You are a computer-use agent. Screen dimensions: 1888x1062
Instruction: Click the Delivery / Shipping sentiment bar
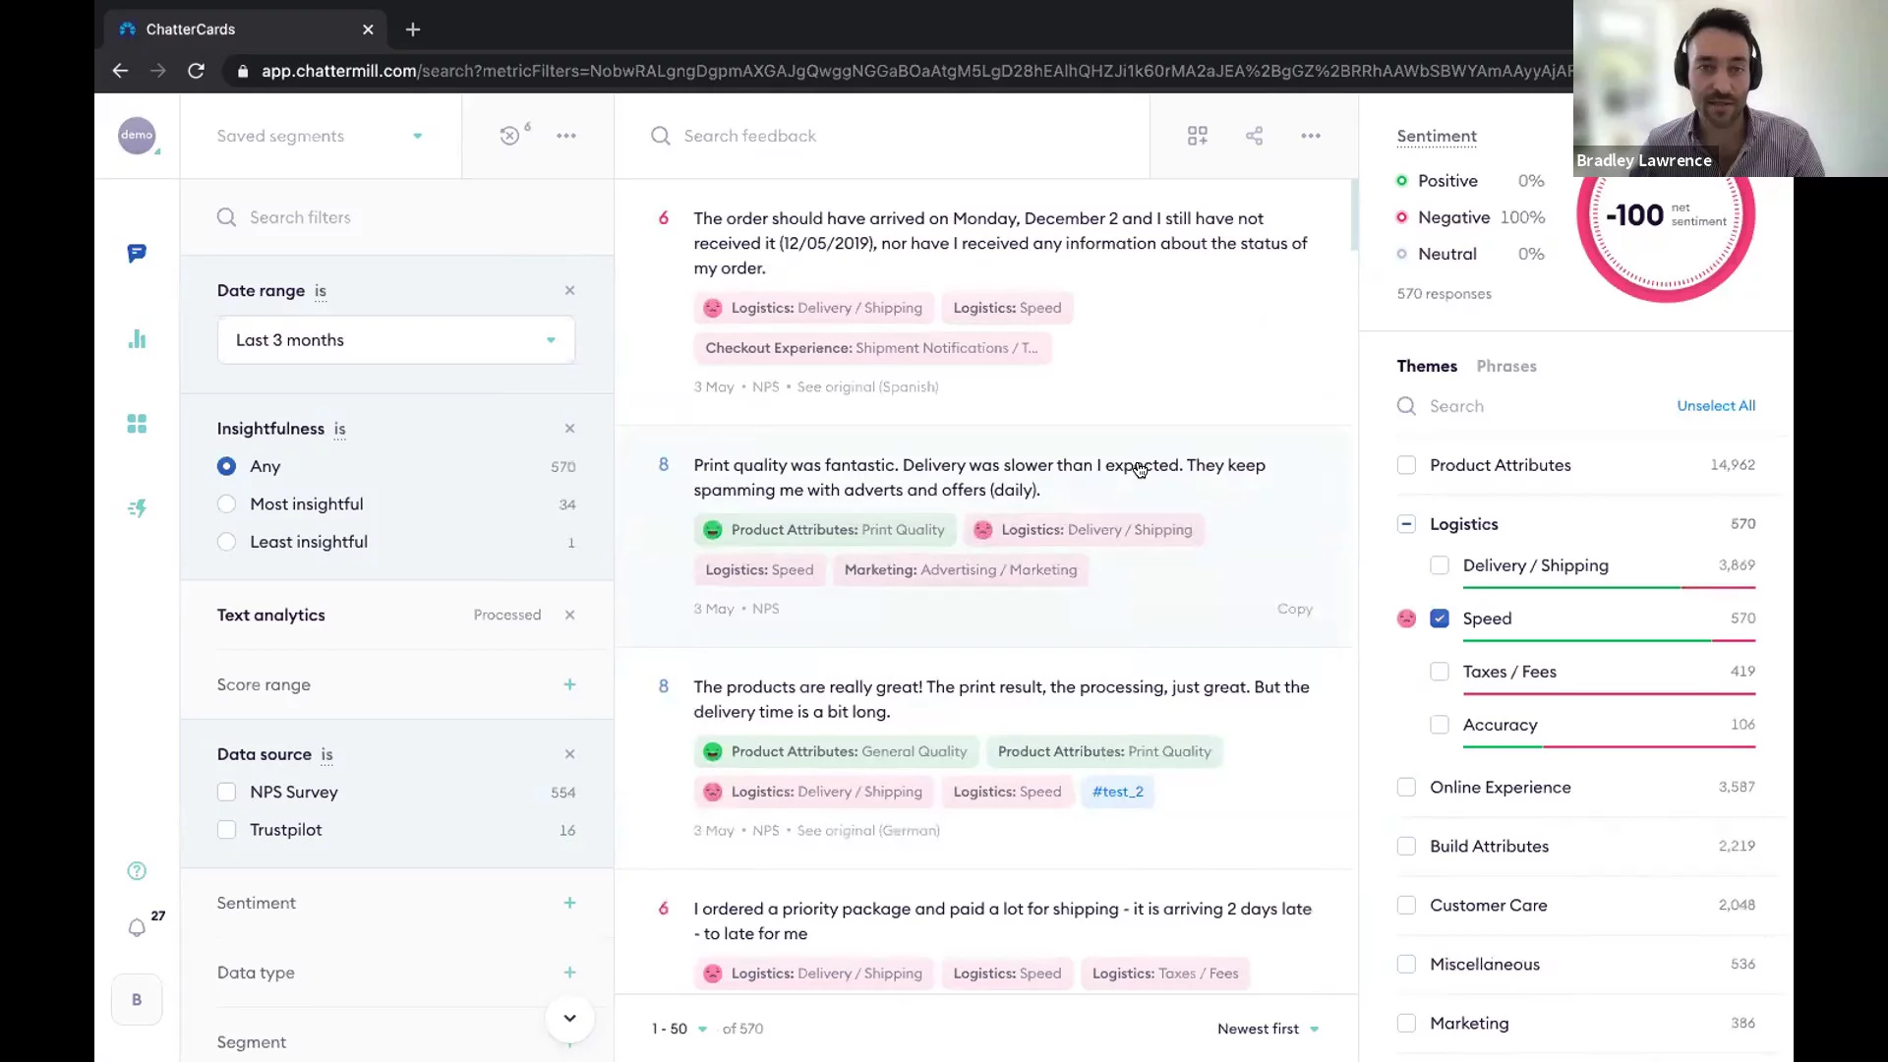1608,588
